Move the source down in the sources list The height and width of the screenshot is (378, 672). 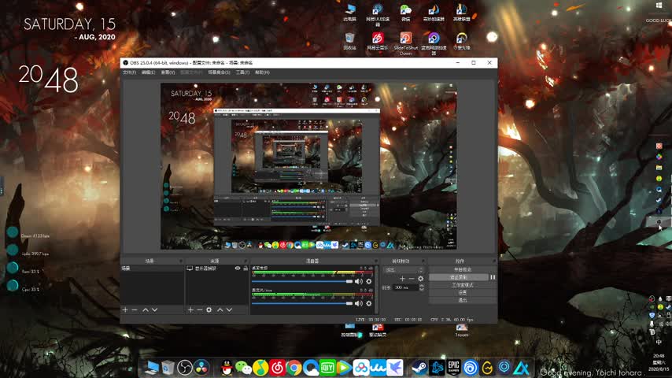229,309
